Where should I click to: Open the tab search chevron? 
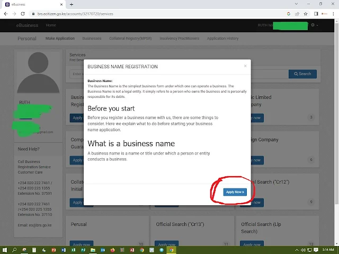click(x=297, y=4)
